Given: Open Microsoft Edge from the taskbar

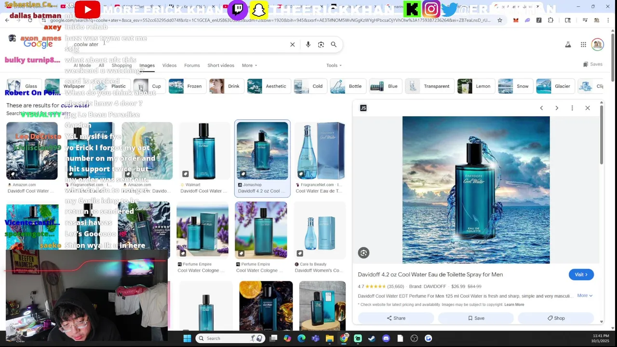Looking at the screenshot, I should [x=301, y=338].
